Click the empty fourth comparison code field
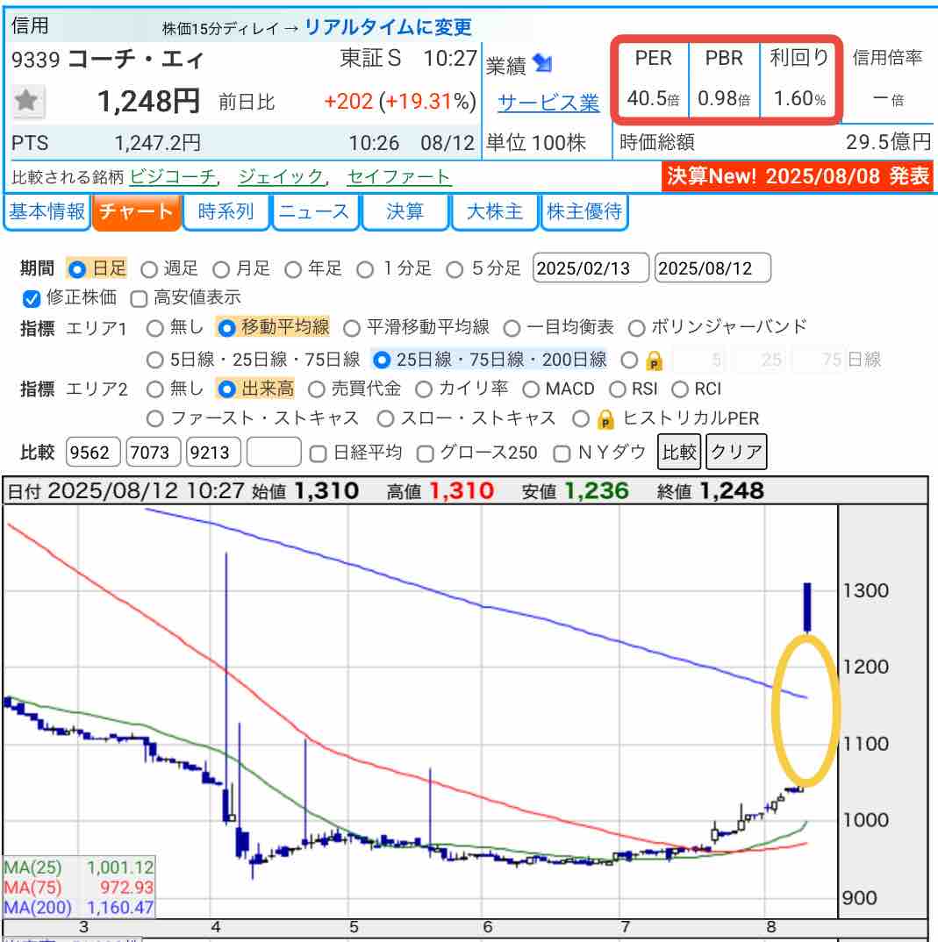 [x=274, y=453]
